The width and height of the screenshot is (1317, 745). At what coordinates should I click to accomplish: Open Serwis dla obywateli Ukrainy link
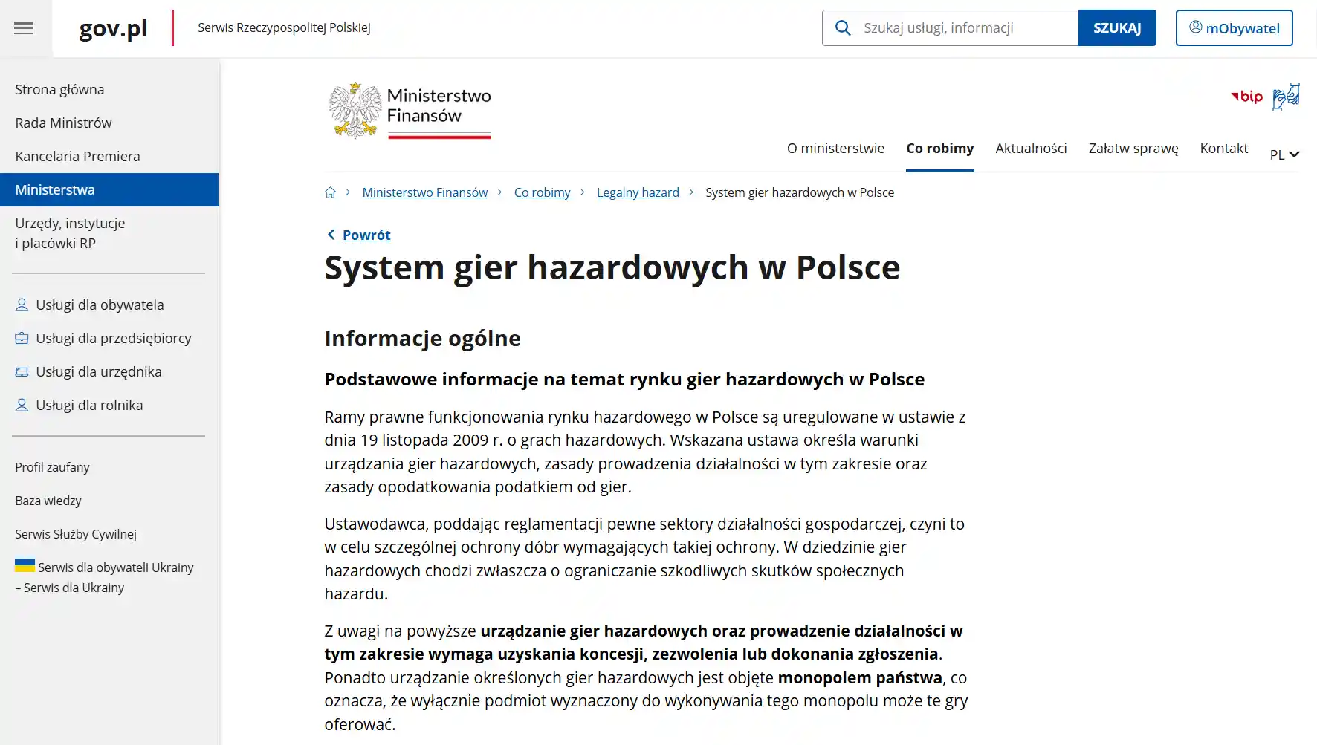click(105, 577)
